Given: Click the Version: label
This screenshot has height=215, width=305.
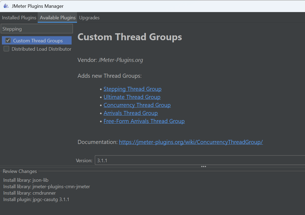Looking at the screenshot, I should (84, 161).
